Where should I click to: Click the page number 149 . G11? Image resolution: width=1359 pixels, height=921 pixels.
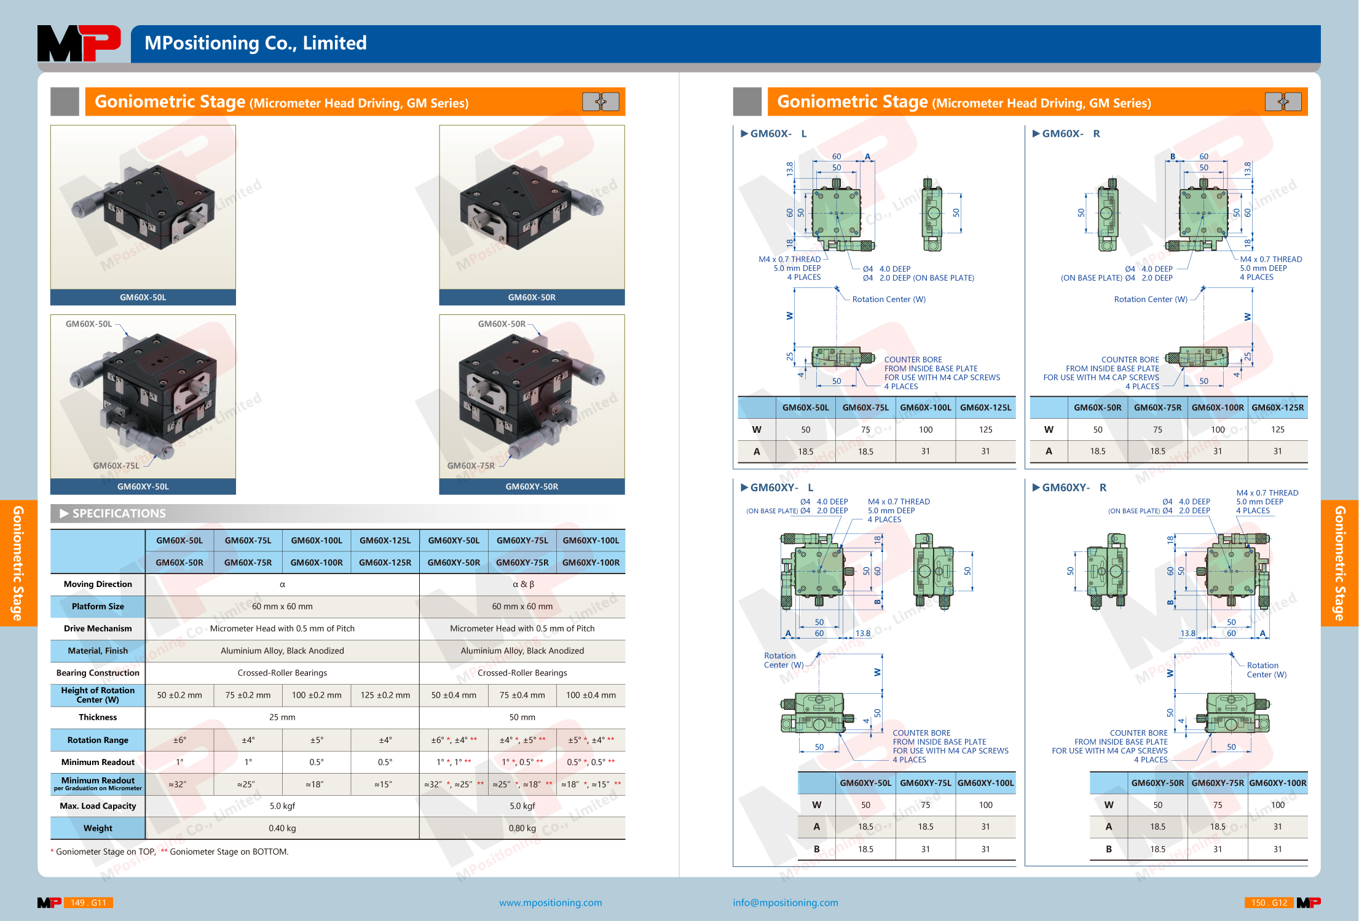(89, 902)
